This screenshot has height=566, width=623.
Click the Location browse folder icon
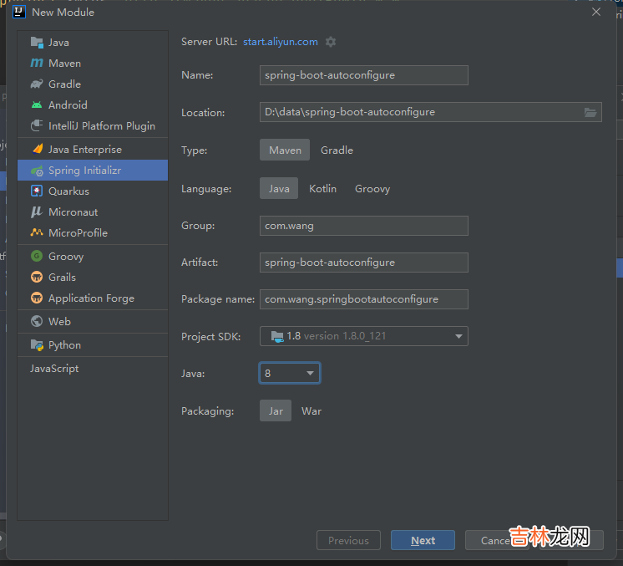point(590,112)
